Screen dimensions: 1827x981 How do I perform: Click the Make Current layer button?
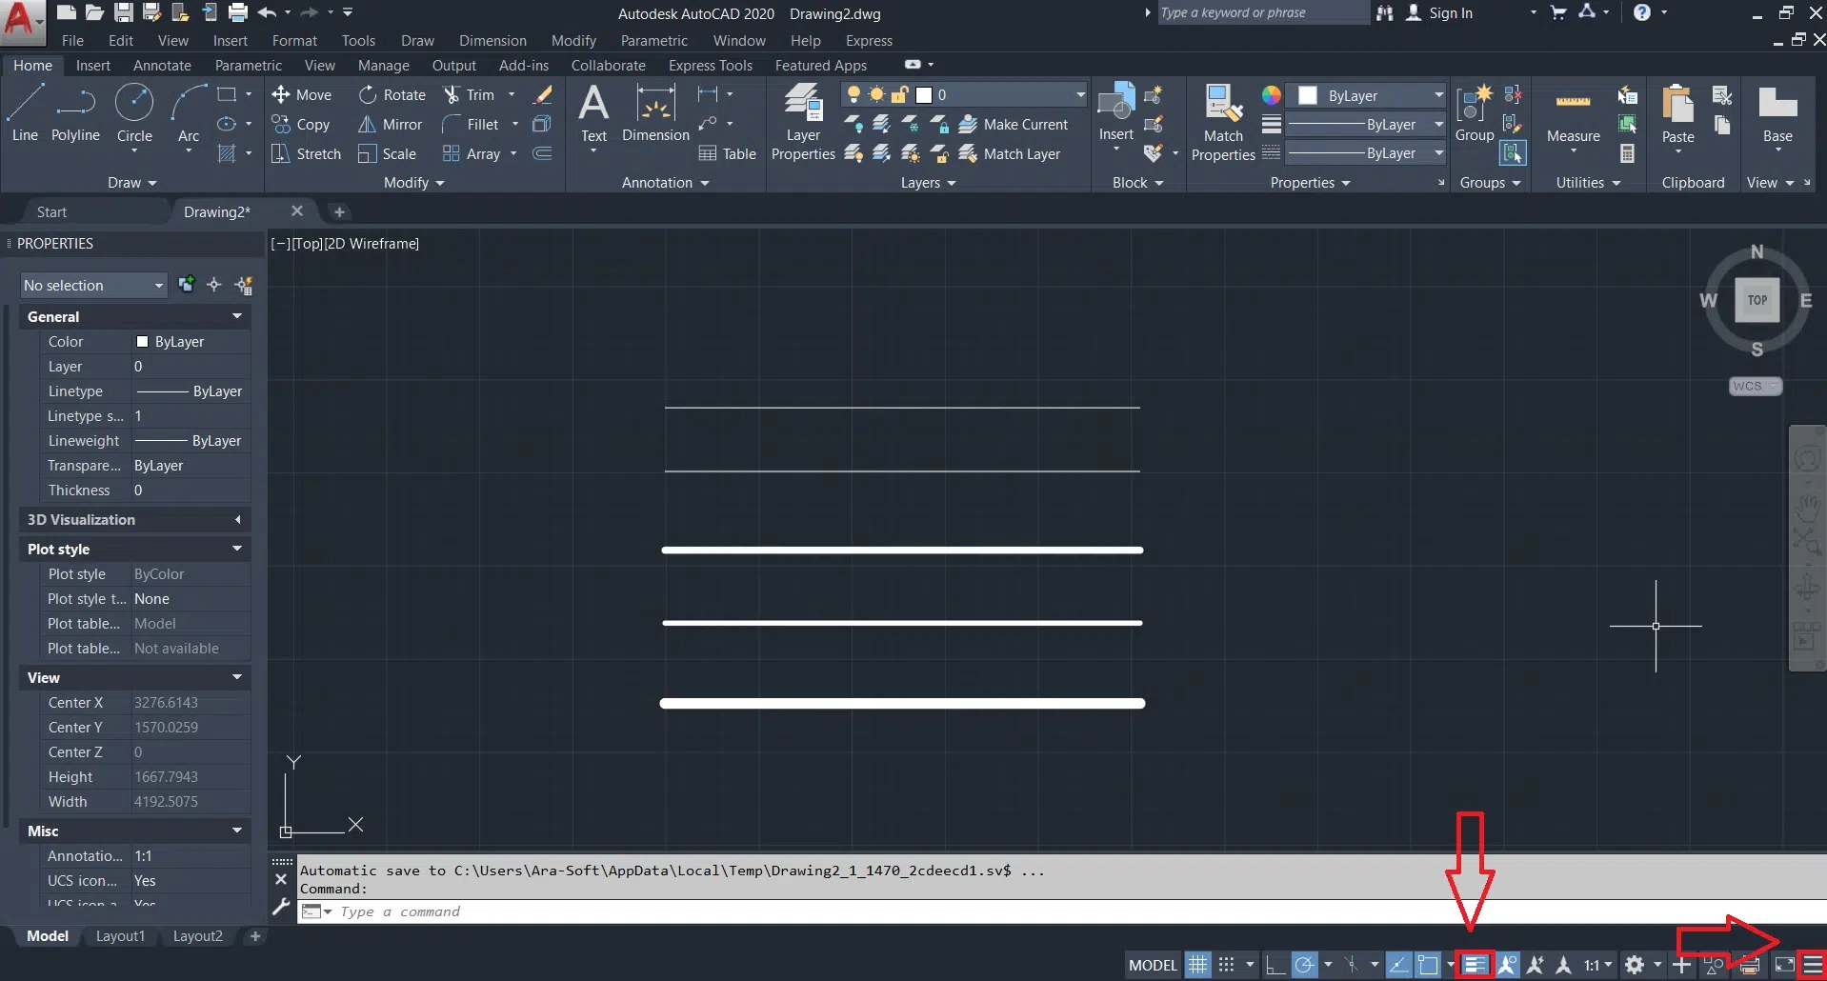point(1014,125)
